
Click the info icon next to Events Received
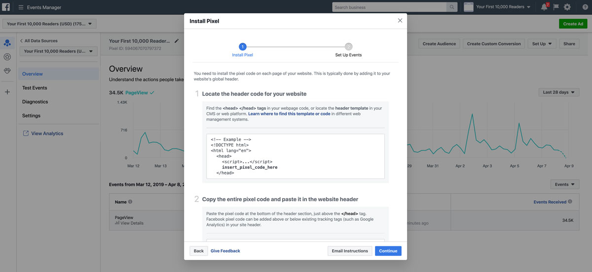pyautogui.click(x=570, y=202)
